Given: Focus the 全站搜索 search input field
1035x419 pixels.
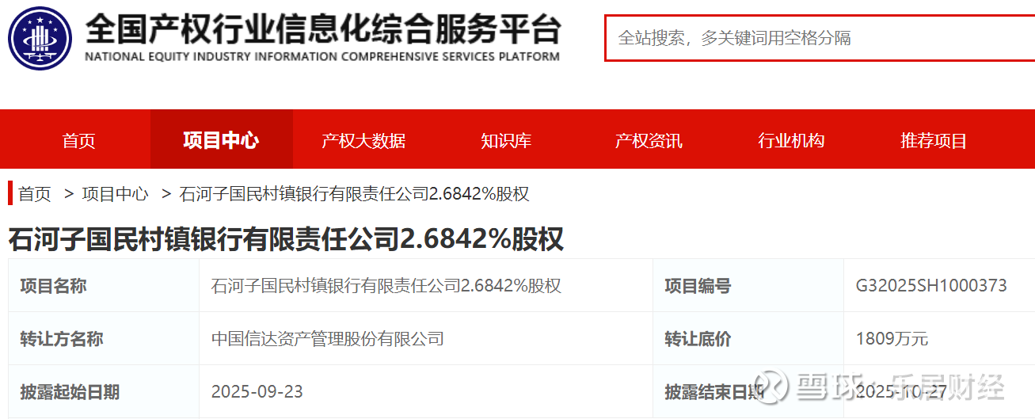Looking at the screenshot, I should tap(820, 37).
